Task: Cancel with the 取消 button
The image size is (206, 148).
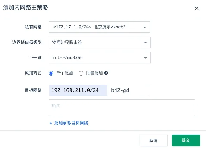Action: pyautogui.click(x=154, y=140)
